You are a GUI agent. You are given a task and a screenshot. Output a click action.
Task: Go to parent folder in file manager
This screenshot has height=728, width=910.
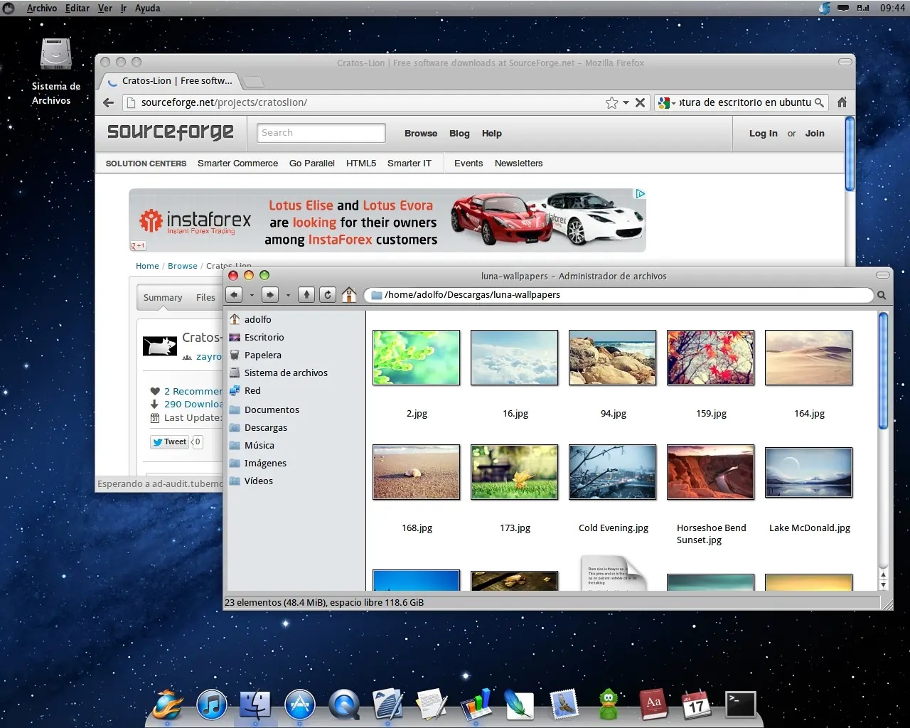tap(306, 294)
